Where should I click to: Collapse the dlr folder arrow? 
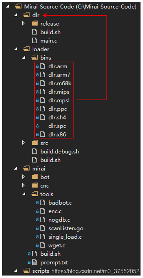(16, 15)
